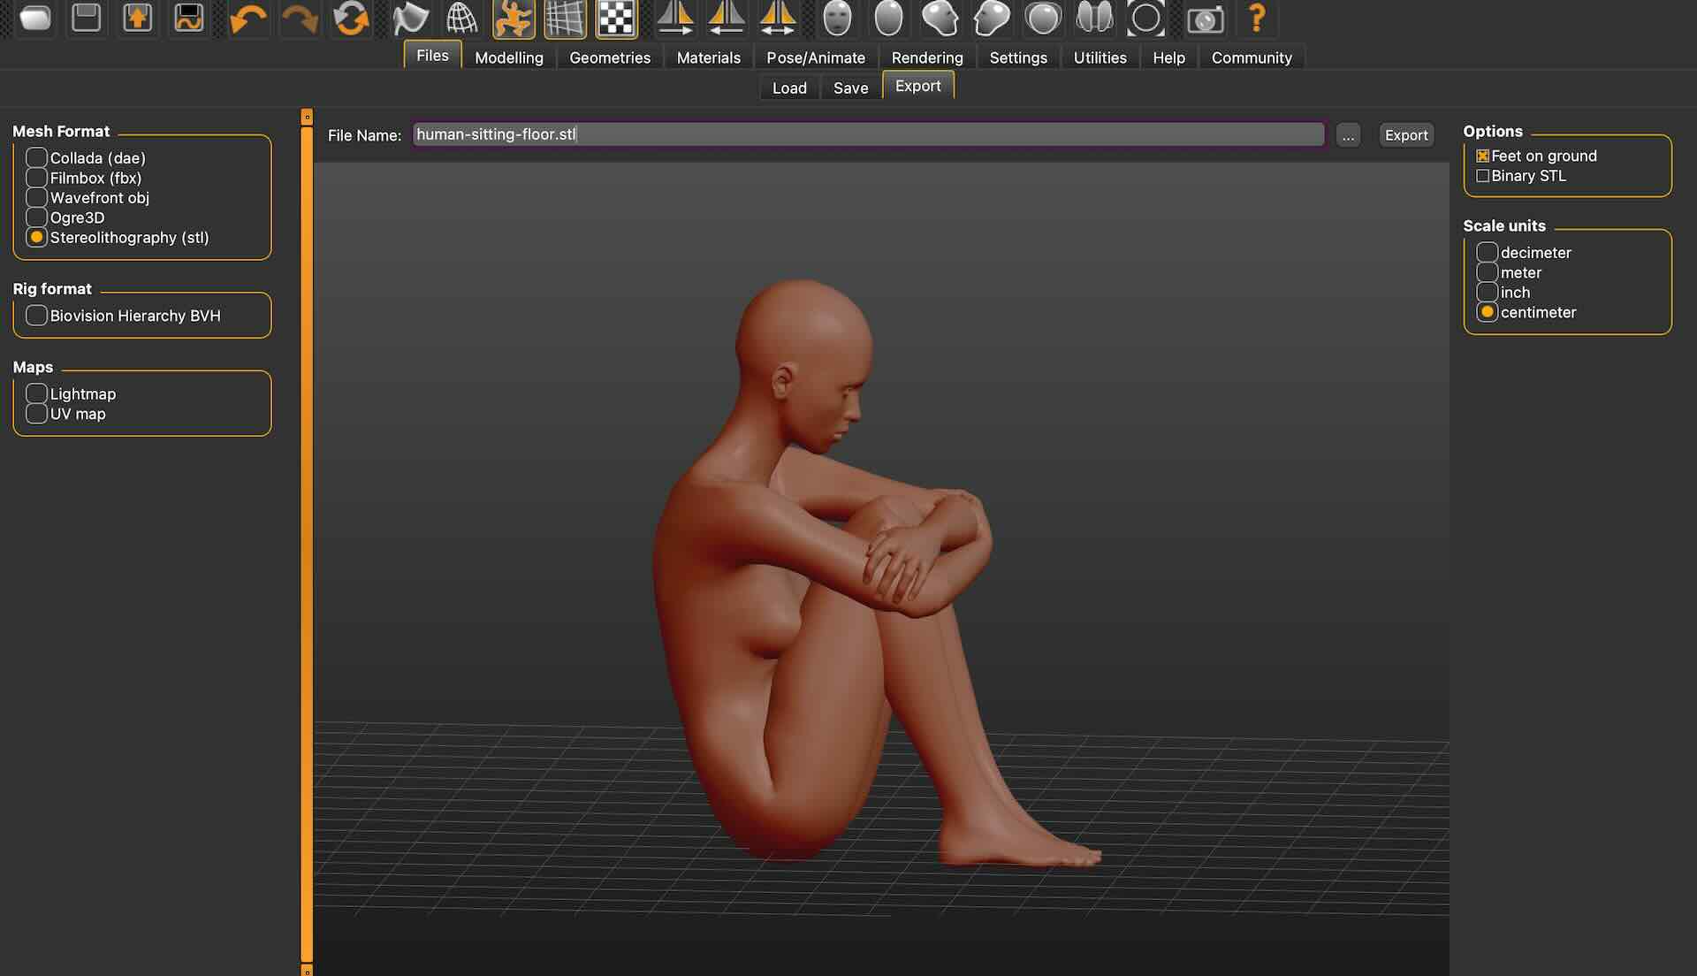Open the camera screenshot icon
This screenshot has width=1697, height=976.
(1205, 19)
